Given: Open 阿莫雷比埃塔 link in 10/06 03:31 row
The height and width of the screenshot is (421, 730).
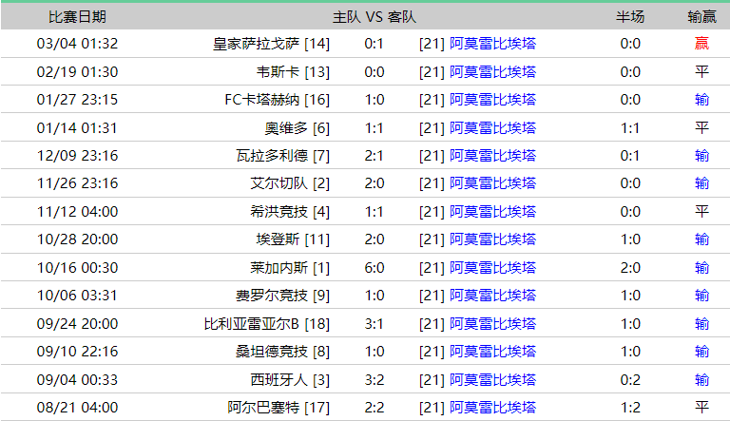Looking at the screenshot, I should pos(492,296).
